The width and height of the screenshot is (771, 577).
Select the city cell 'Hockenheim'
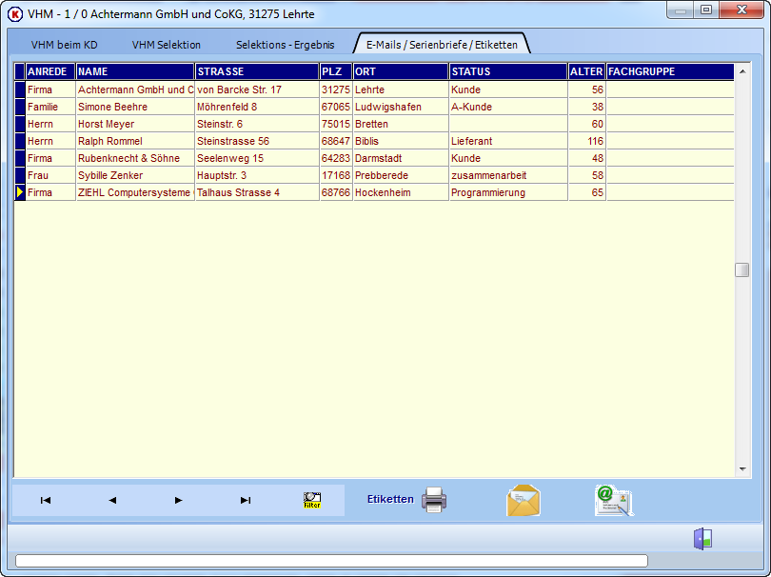402,192
